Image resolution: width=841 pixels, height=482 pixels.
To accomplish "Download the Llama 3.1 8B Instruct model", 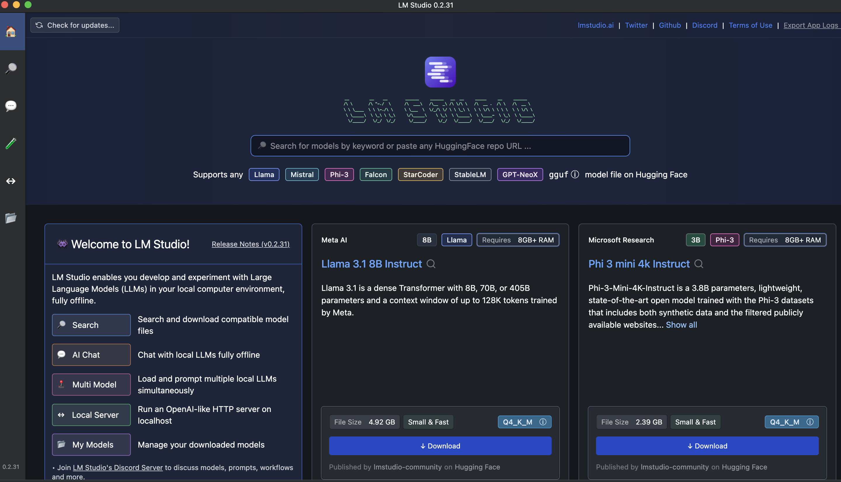I will (x=440, y=446).
